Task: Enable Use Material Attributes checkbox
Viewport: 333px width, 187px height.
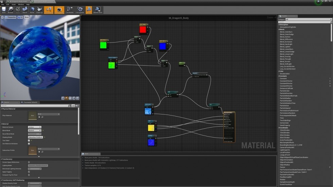Action: (29, 144)
